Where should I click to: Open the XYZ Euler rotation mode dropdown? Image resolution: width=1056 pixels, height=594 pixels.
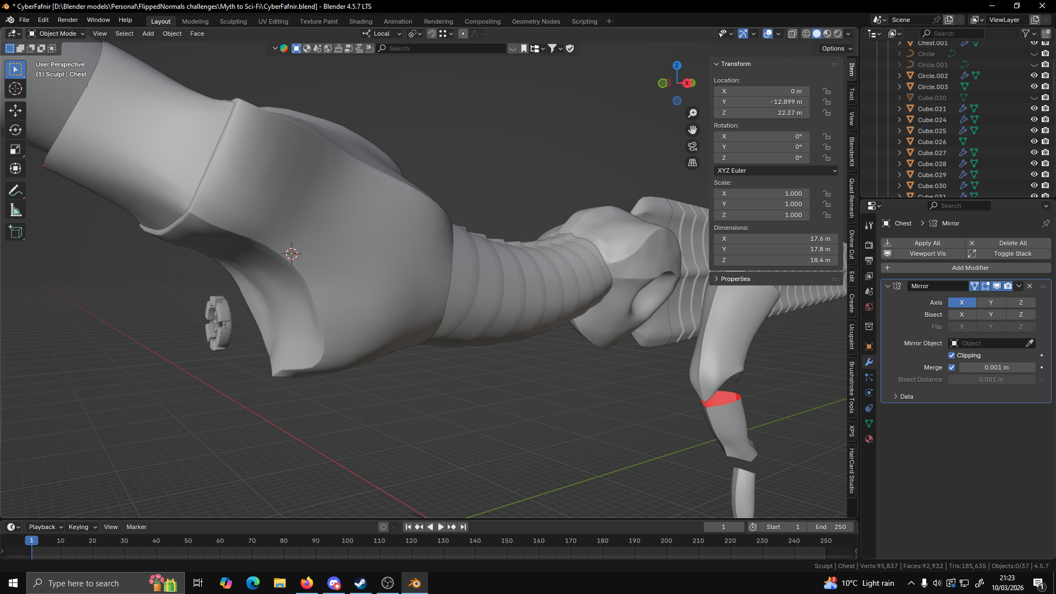(x=776, y=170)
